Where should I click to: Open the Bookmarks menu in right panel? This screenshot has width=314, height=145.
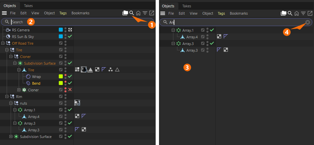(239, 13)
